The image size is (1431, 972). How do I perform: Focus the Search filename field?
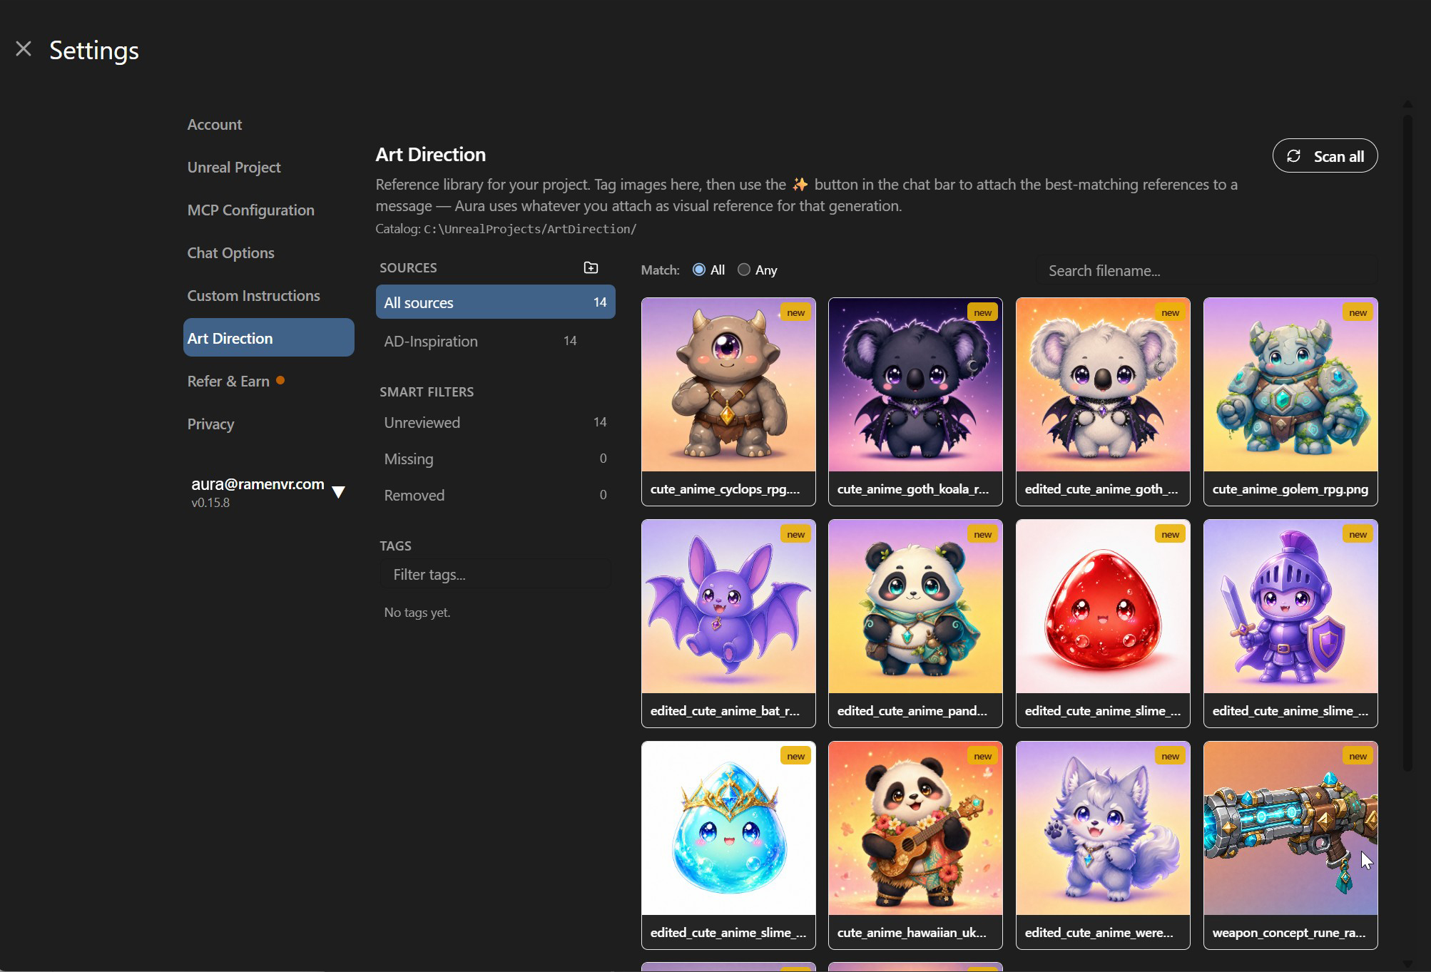pos(1206,271)
